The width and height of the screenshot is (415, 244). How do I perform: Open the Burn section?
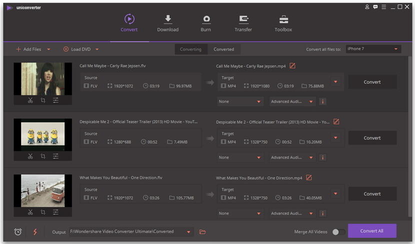pos(206,23)
